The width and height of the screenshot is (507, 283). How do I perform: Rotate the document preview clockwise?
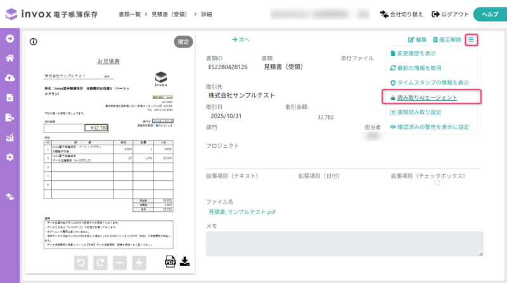100,263
